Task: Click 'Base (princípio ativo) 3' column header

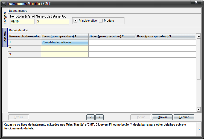Action: 166,36
